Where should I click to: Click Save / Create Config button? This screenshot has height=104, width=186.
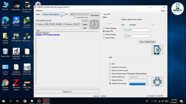coord(147,42)
